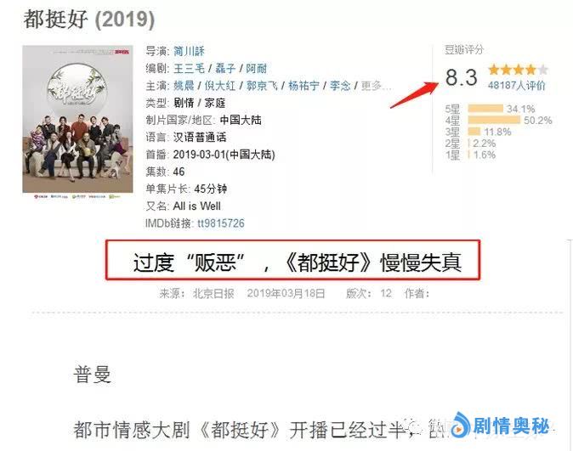Open 48187人评价 ratings link
Viewport: 573px width, 451px height.
(516, 86)
